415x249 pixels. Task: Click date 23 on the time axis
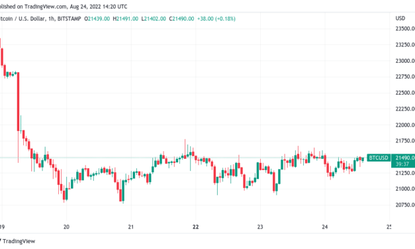[260, 227]
